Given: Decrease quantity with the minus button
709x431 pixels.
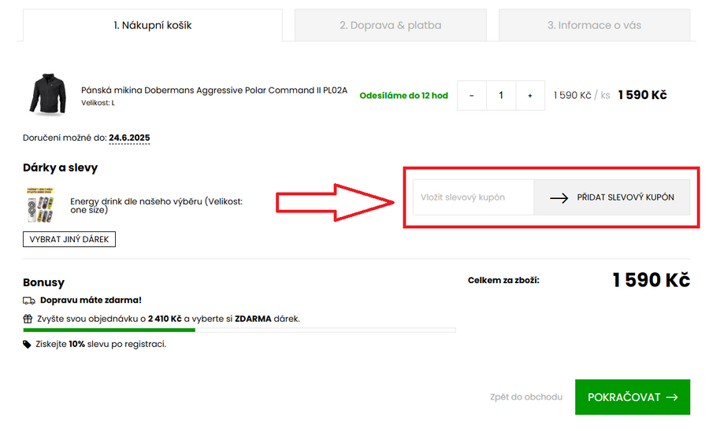Looking at the screenshot, I should [472, 95].
